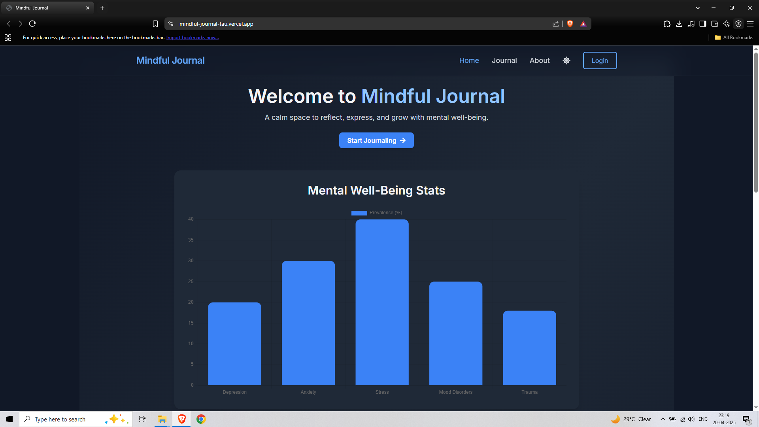The height and width of the screenshot is (427, 759).
Task: Open the Brave Wallet icon
Action: pyautogui.click(x=714, y=24)
